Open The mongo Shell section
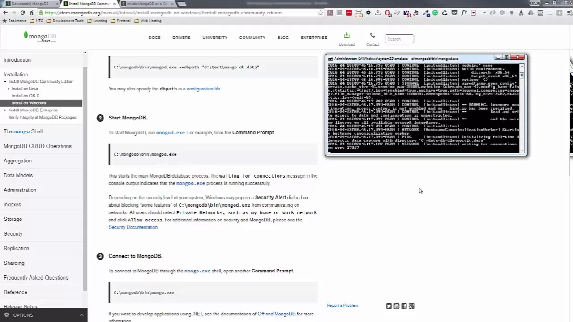Image resolution: width=573 pixels, height=322 pixels. pyautogui.click(x=23, y=131)
